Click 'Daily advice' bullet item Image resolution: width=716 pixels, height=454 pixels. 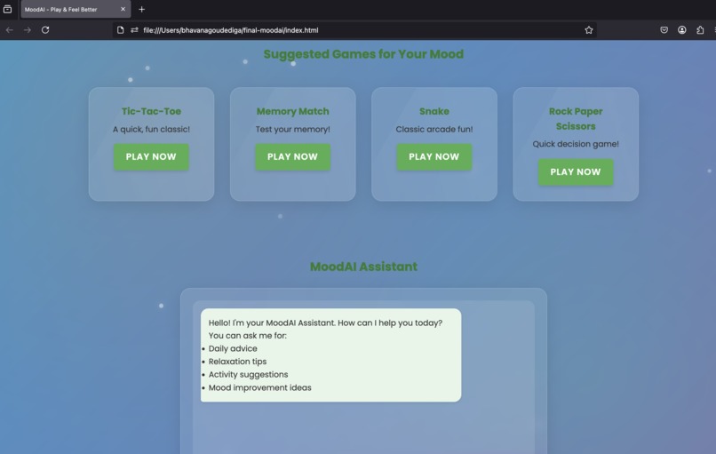pos(233,348)
